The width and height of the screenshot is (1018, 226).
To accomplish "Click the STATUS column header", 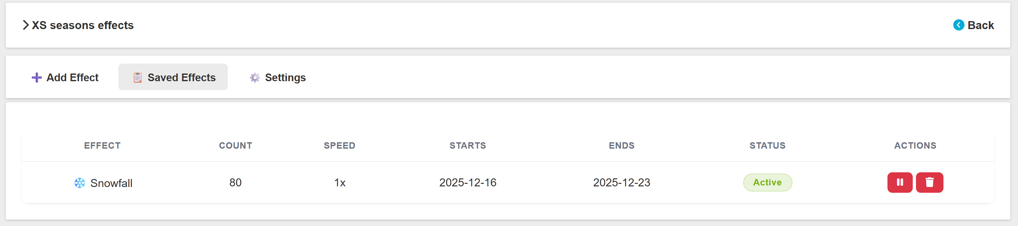I will pyautogui.click(x=767, y=146).
